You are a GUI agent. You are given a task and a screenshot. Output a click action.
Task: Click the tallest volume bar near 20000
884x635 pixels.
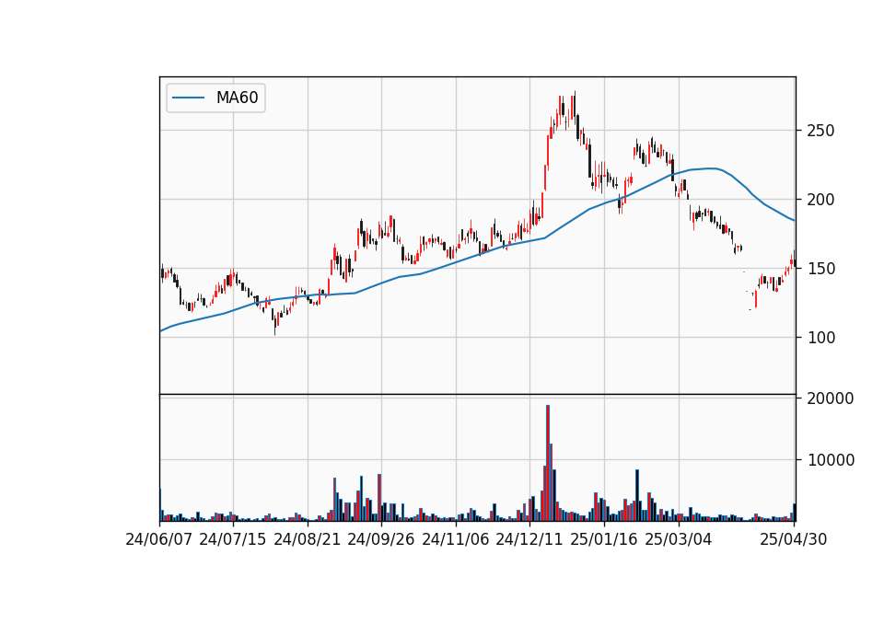pos(547,463)
